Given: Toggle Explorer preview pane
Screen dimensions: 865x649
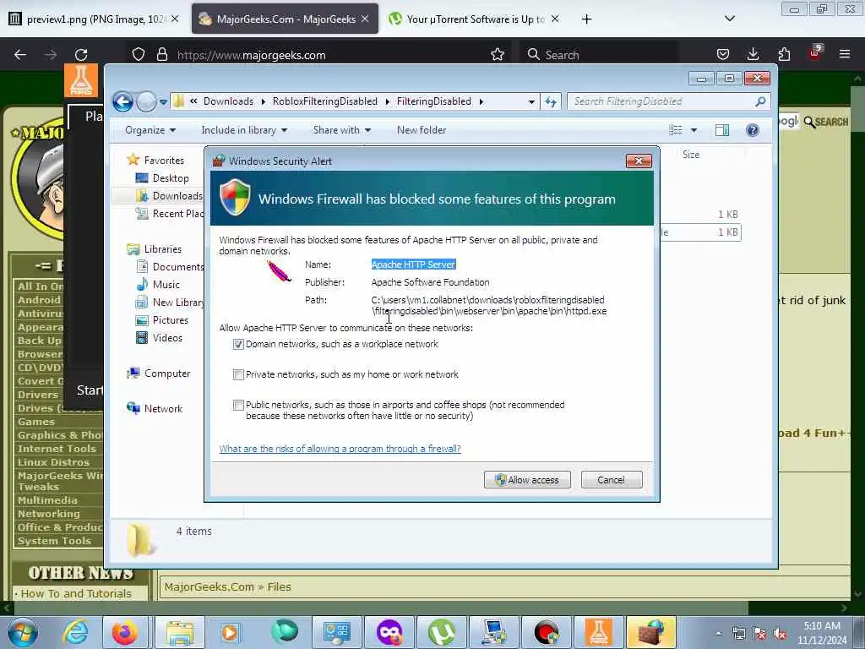Looking at the screenshot, I should tap(722, 130).
